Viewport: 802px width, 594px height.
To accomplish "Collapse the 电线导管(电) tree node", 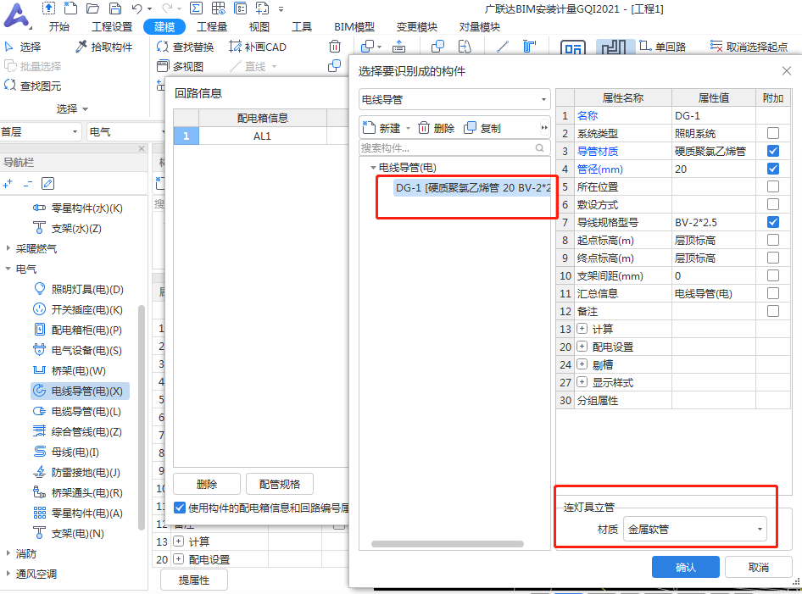I will (373, 168).
